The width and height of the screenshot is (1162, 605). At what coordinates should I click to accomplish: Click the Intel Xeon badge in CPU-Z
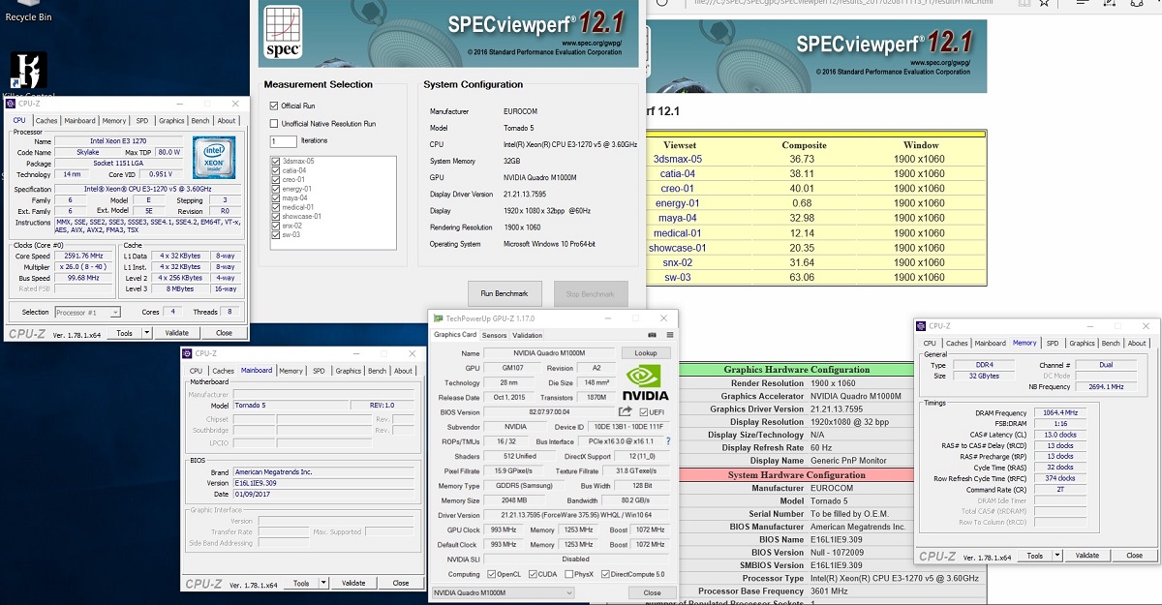[x=214, y=157]
